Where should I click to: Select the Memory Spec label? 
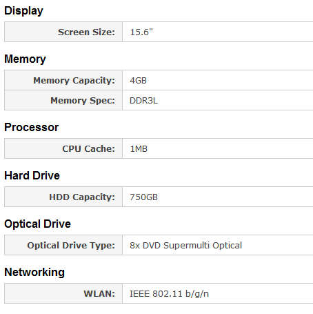click(x=83, y=101)
